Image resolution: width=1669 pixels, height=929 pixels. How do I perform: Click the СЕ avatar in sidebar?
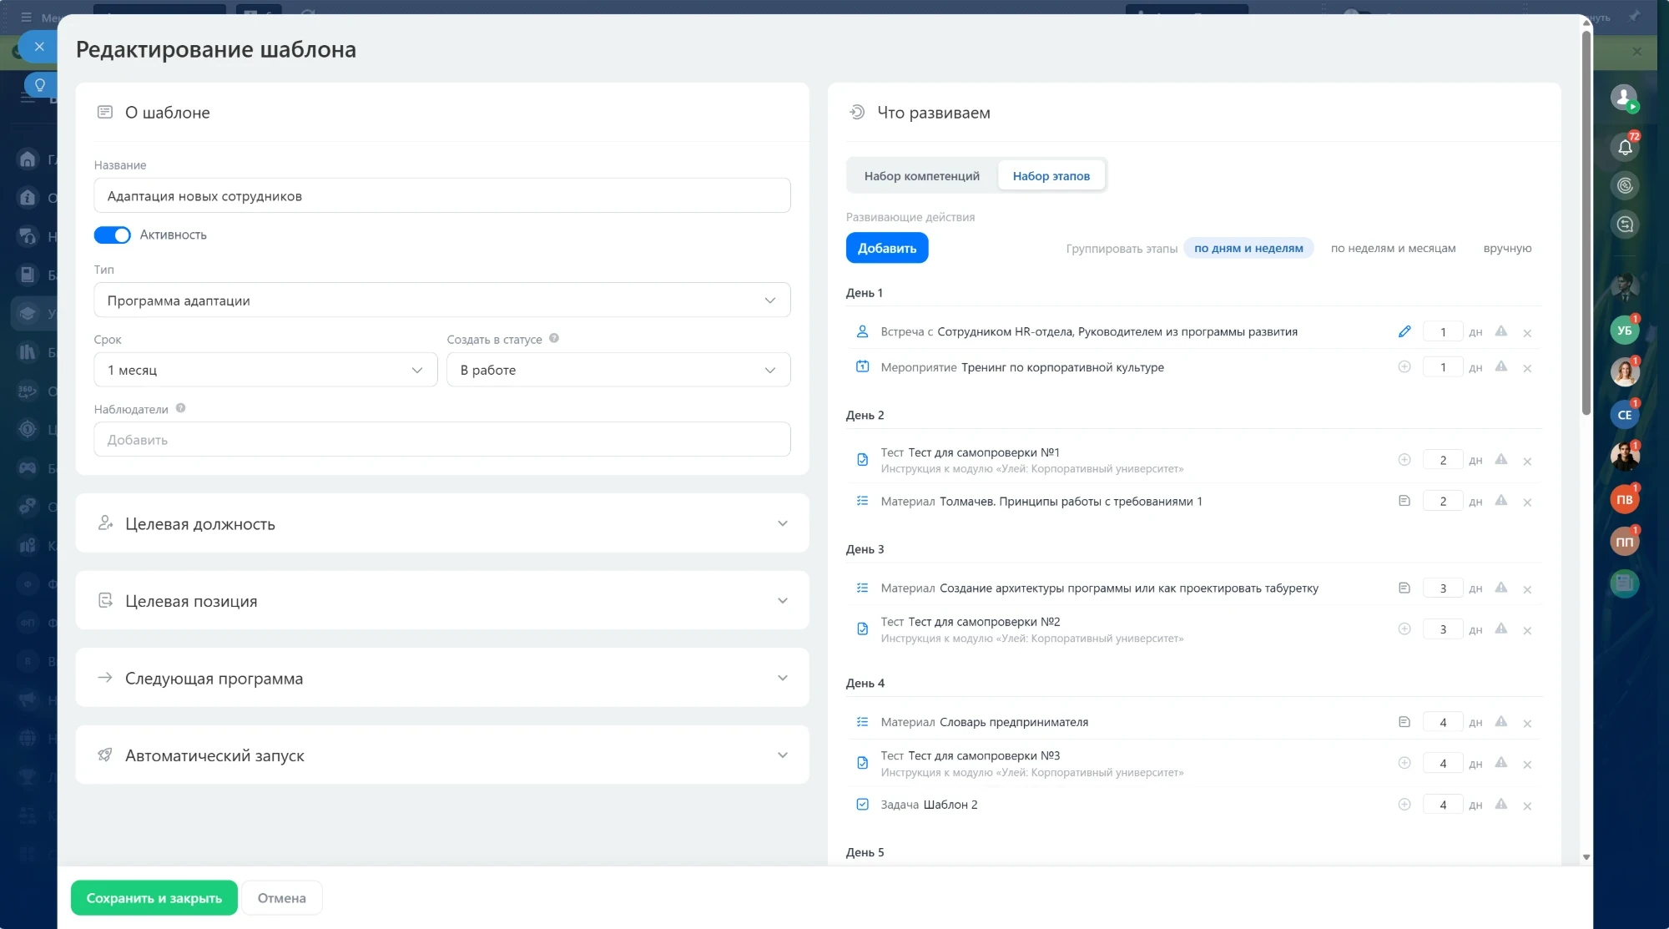click(x=1625, y=415)
